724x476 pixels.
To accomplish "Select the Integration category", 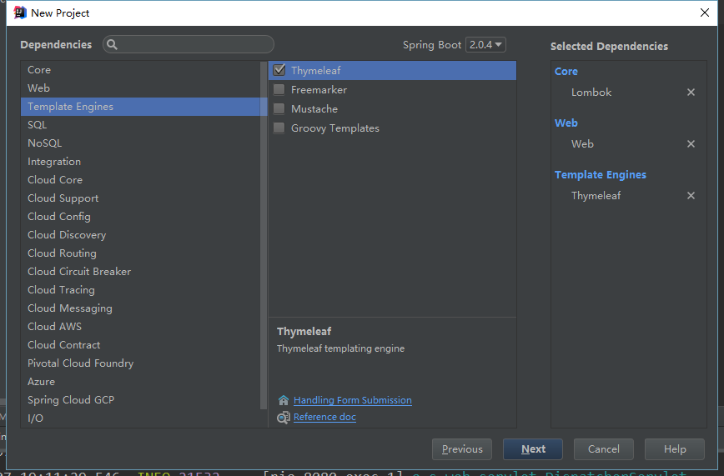I will (140, 162).
